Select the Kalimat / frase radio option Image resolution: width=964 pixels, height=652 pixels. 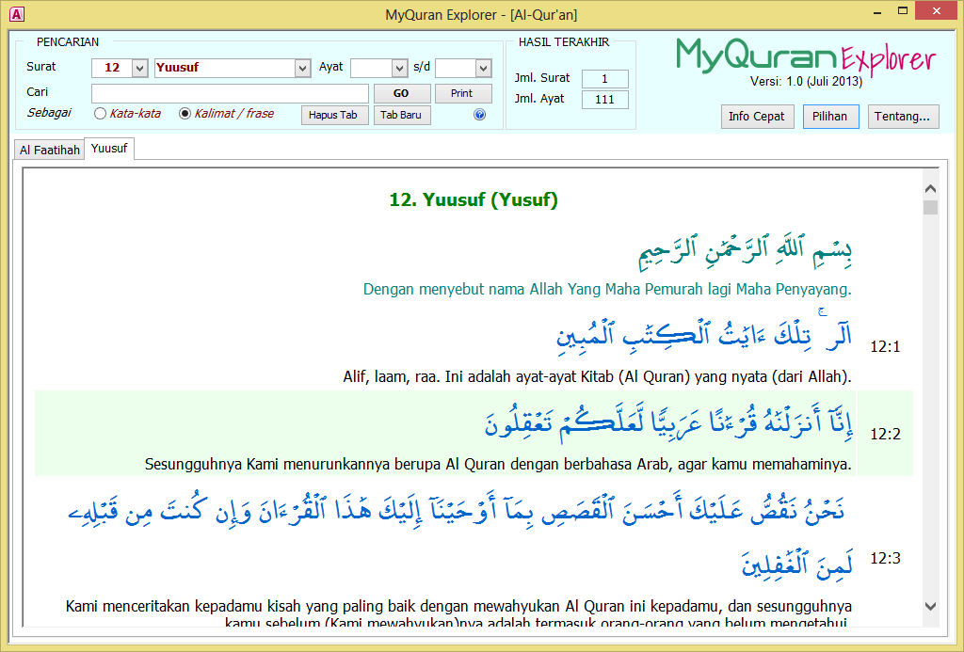[185, 114]
